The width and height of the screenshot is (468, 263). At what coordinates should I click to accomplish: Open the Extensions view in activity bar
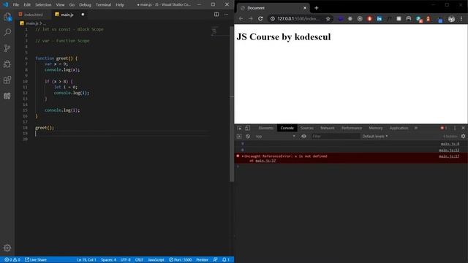tap(7, 80)
